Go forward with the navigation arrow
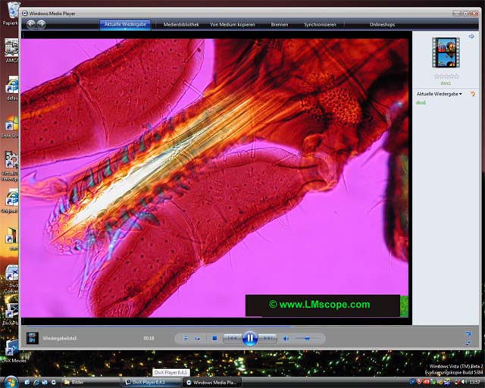The image size is (485, 388). point(41,24)
